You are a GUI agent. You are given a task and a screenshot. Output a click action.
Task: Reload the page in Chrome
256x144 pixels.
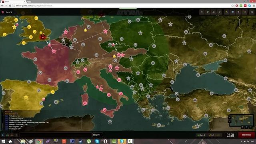(x=10, y=6)
